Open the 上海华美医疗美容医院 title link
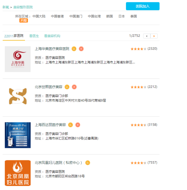Screen dimensions: 187x190 pyautogui.click(x=52, y=49)
